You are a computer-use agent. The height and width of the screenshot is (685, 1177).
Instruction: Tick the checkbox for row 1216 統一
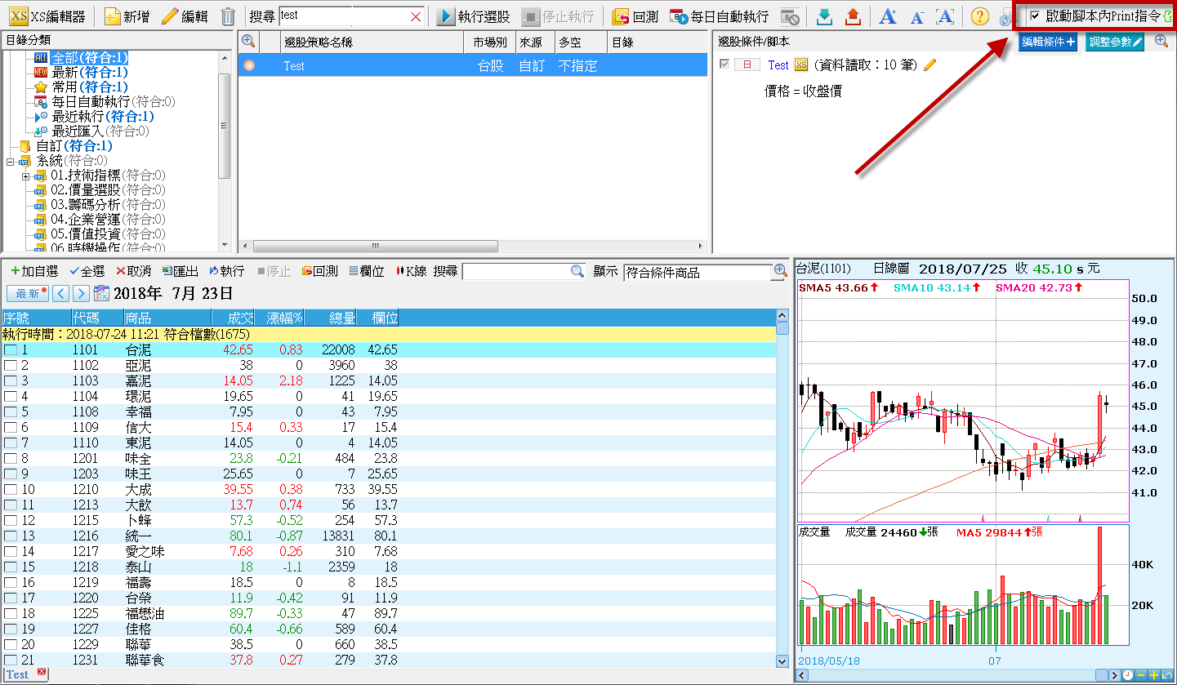pyautogui.click(x=11, y=536)
